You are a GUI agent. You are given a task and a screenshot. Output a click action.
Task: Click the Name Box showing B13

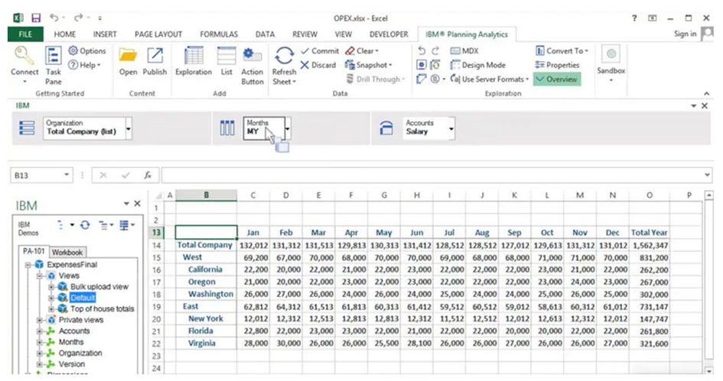pos(37,175)
